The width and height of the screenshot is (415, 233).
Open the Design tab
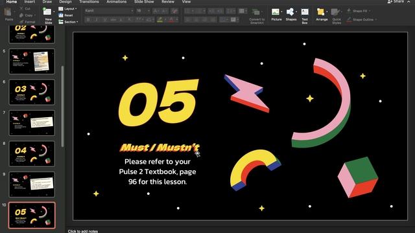click(x=65, y=1)
